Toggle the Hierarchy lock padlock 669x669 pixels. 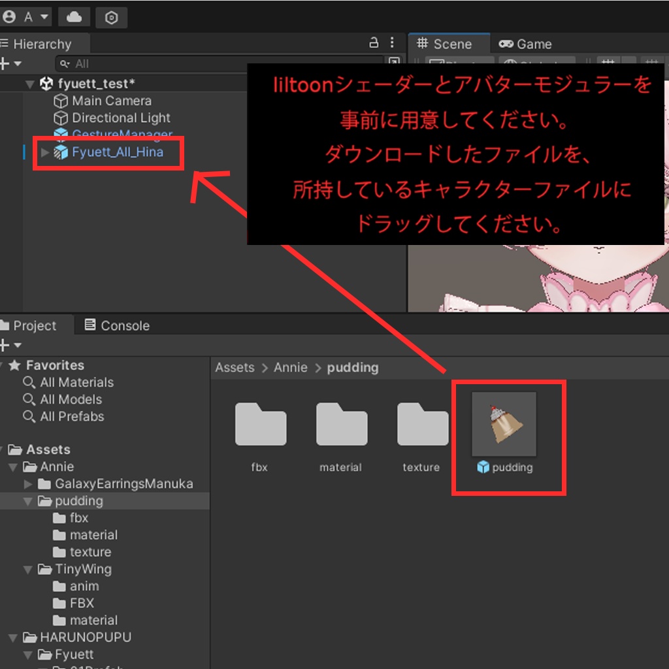click(x=374, y=42)
